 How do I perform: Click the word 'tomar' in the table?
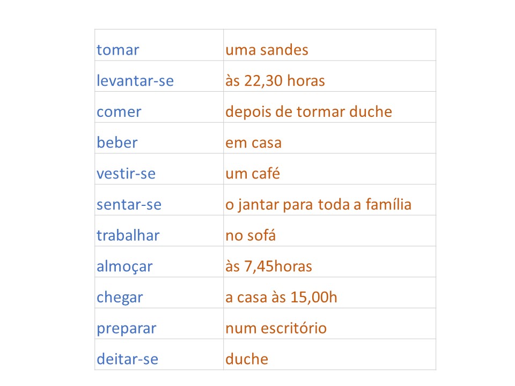pos(118,50)
